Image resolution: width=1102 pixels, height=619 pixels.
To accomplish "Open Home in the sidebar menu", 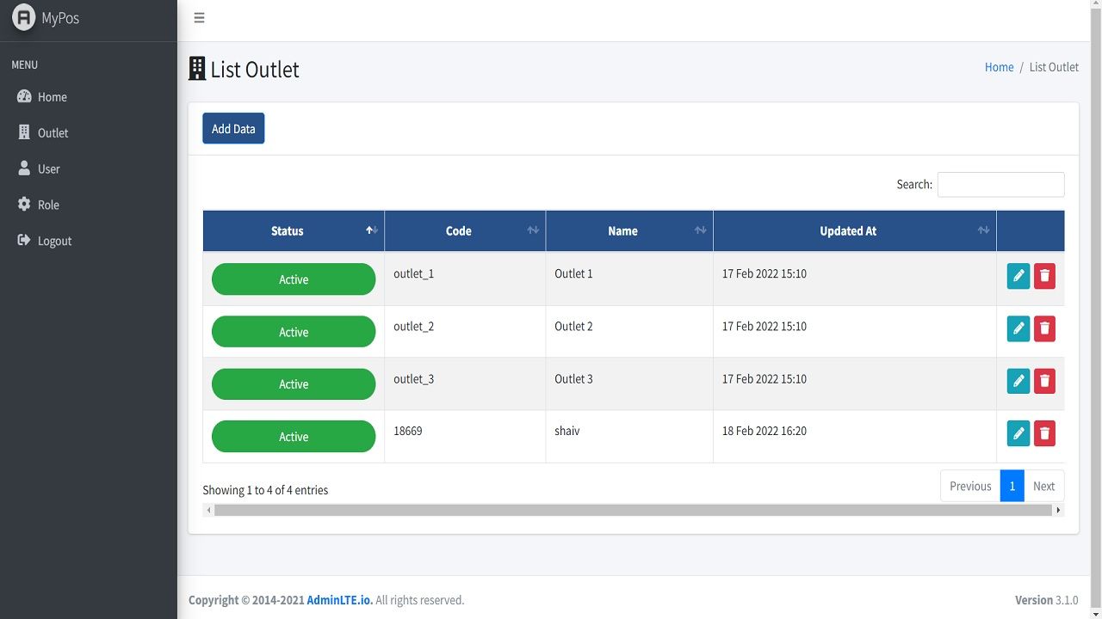I will pyautogui.click(x=52, y=97).
